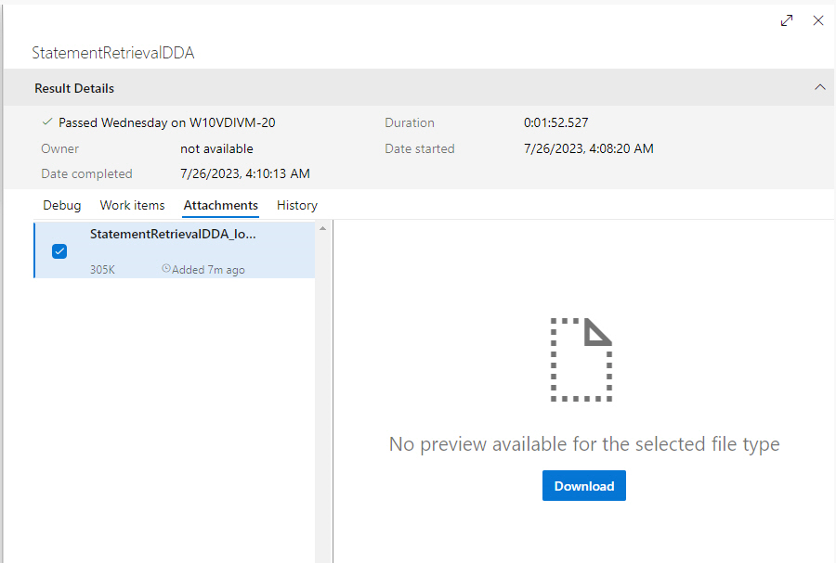Open the Work items tab

pos(132,205)
